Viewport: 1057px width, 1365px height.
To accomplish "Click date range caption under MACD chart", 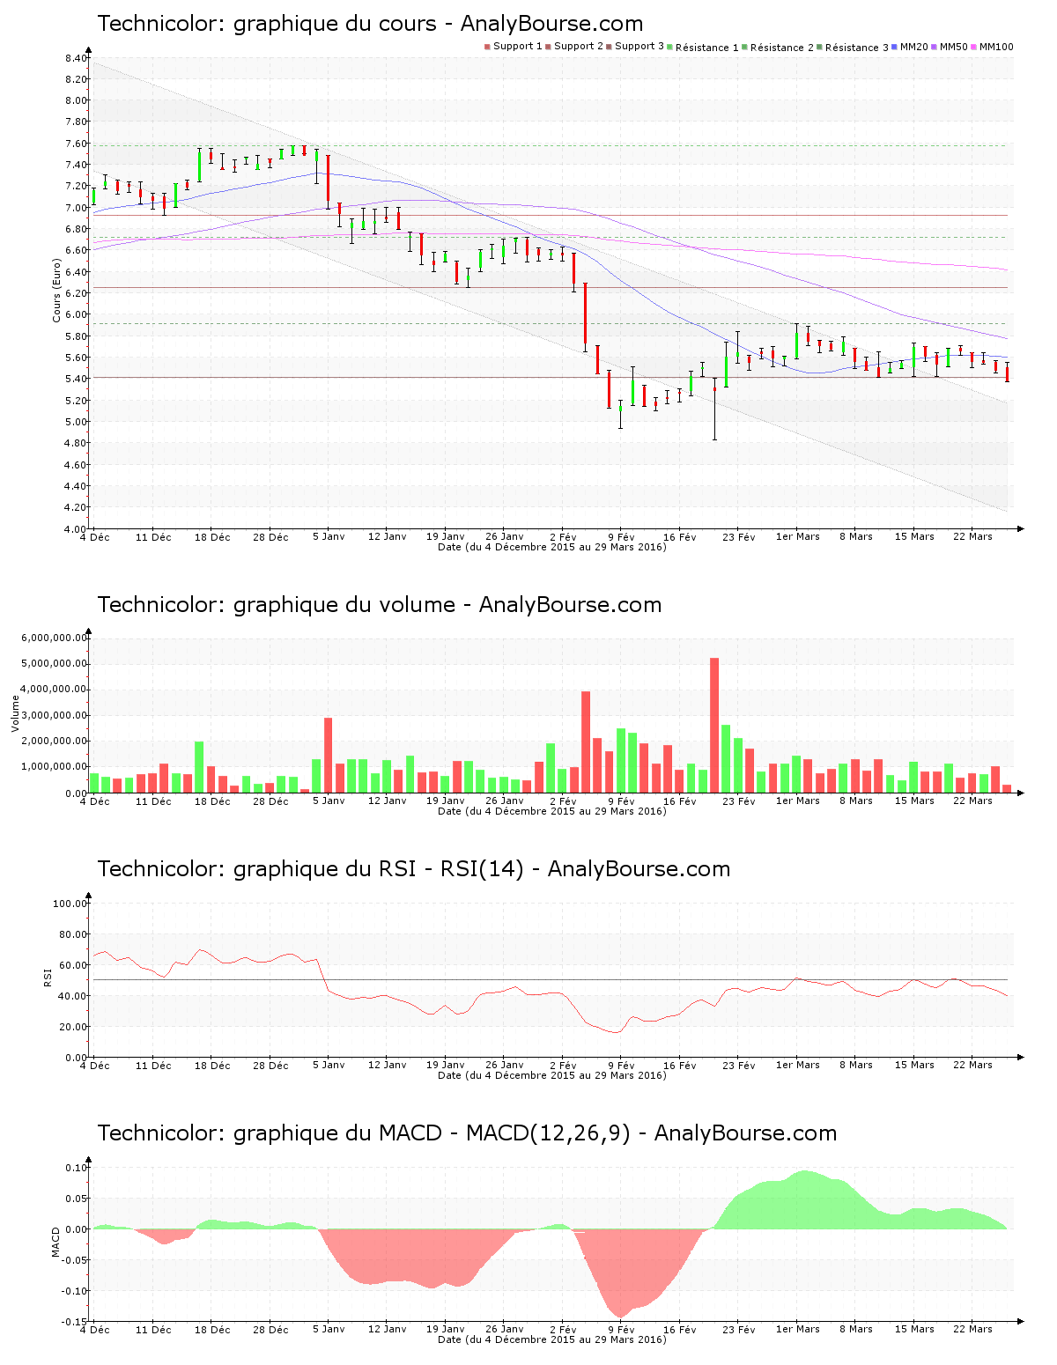I will [552, 1339].
